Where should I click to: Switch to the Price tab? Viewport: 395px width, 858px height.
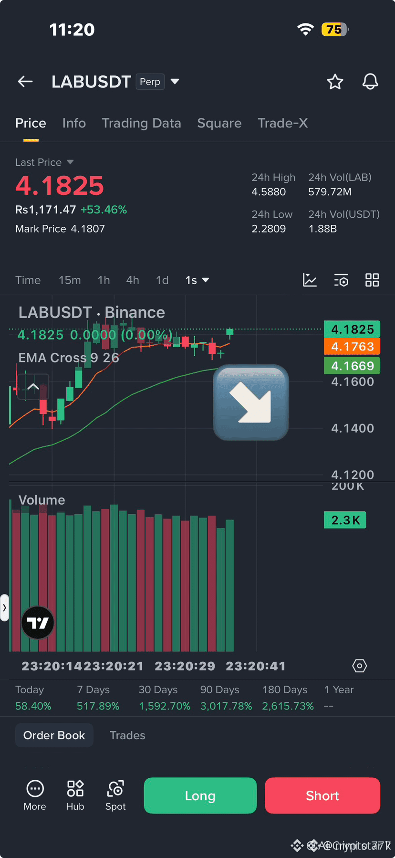point(31,123)
